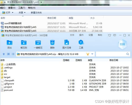Click the skin shirt icon in title bar
Image resolution: width=132 pixels, height=105 pixels.
coord(110,35)
